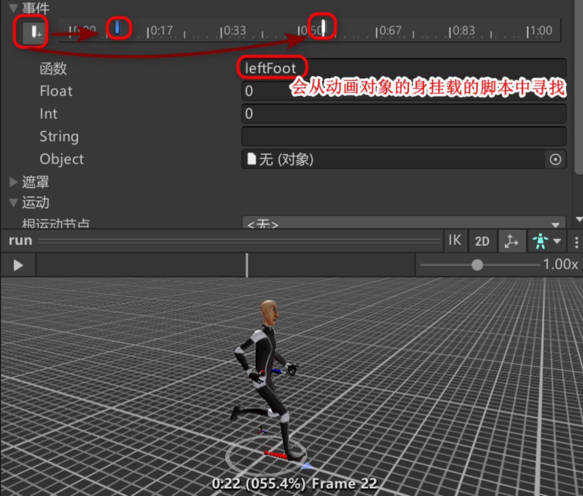Click the Object field showing 无 (对象)

pos(394,159)
